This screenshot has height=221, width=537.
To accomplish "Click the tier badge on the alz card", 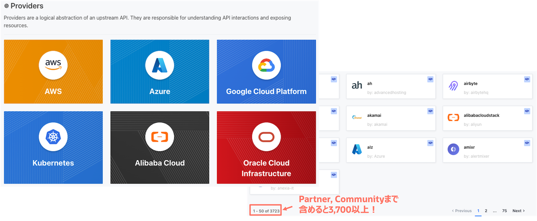I will coord(430,143).
